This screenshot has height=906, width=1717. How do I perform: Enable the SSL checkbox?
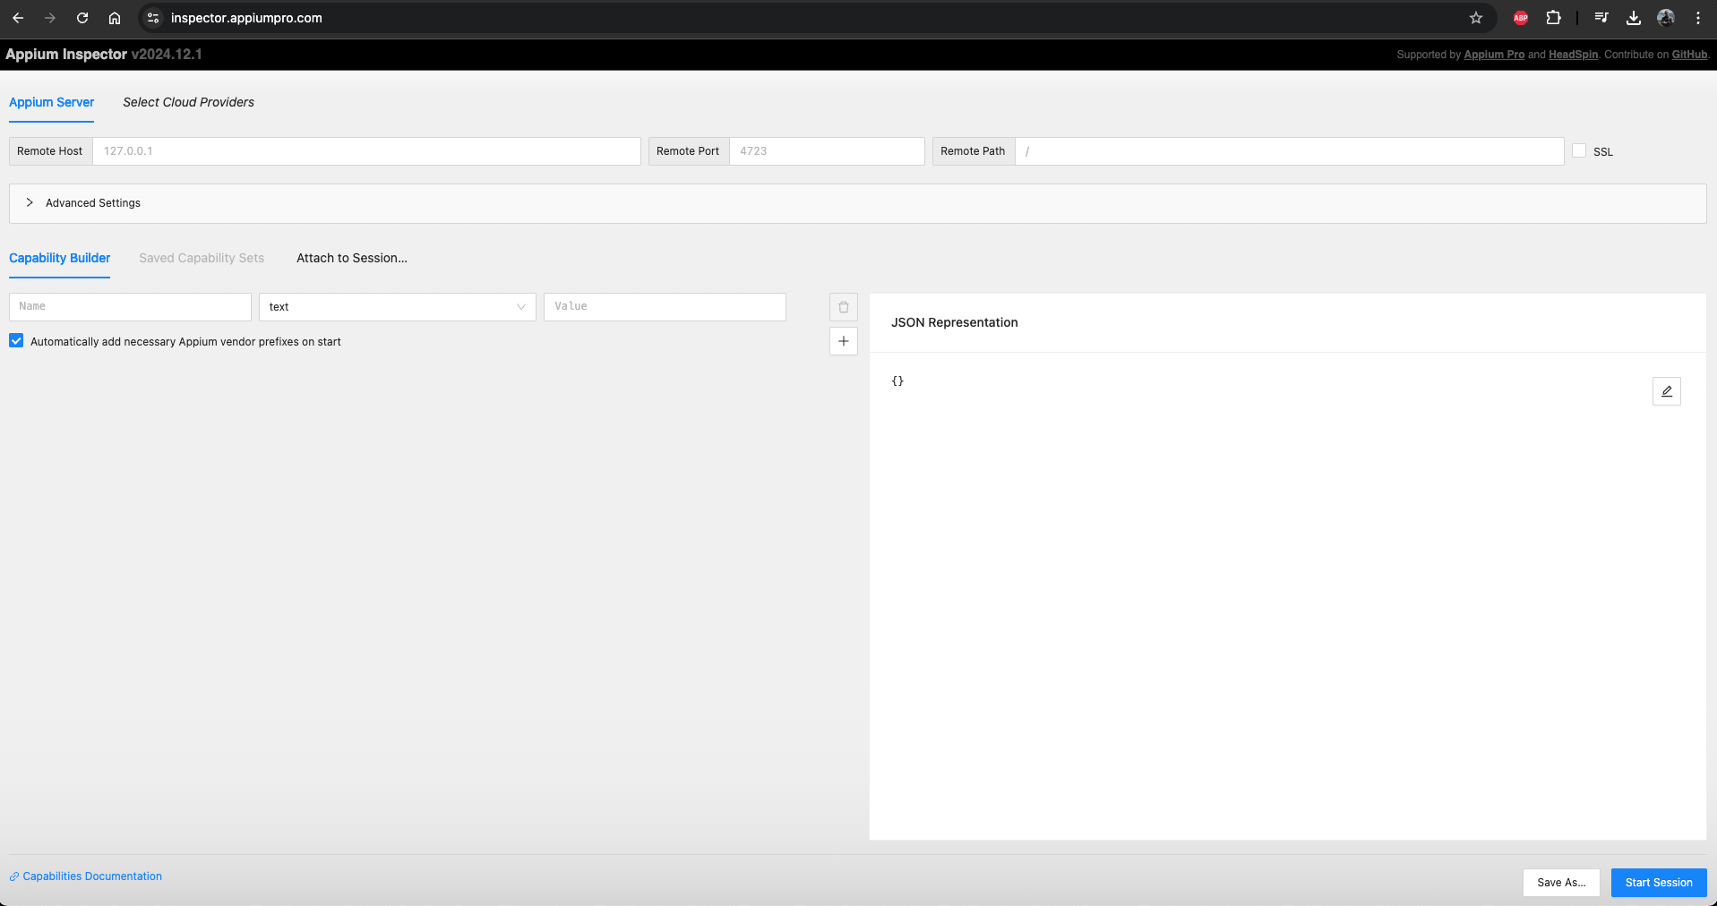pos(1579,150)
